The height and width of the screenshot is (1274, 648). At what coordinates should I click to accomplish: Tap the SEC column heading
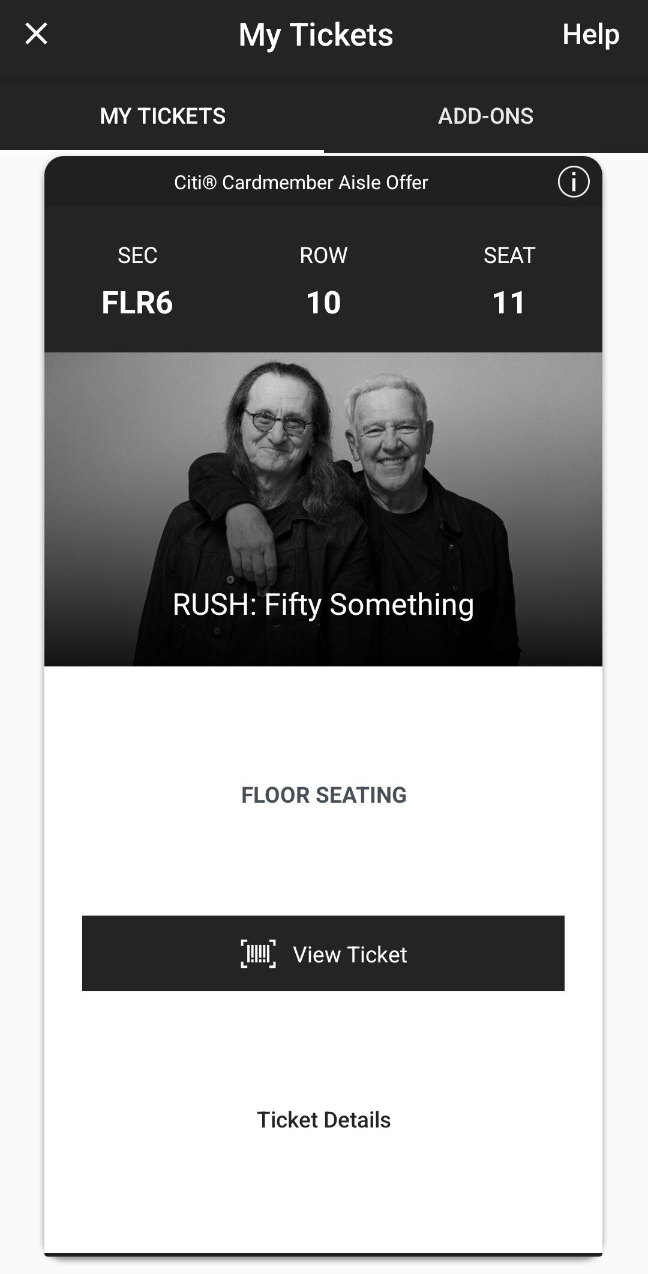pos(137,255)
